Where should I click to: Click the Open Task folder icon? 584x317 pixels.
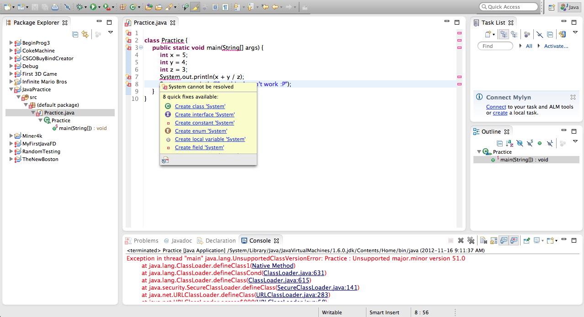[159, 7]
